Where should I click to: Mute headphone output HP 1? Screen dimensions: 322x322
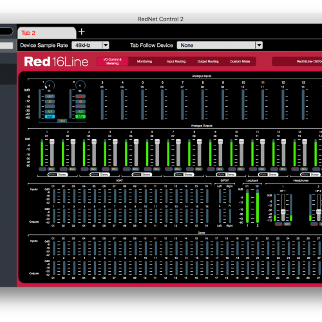[x=278, y=224]
